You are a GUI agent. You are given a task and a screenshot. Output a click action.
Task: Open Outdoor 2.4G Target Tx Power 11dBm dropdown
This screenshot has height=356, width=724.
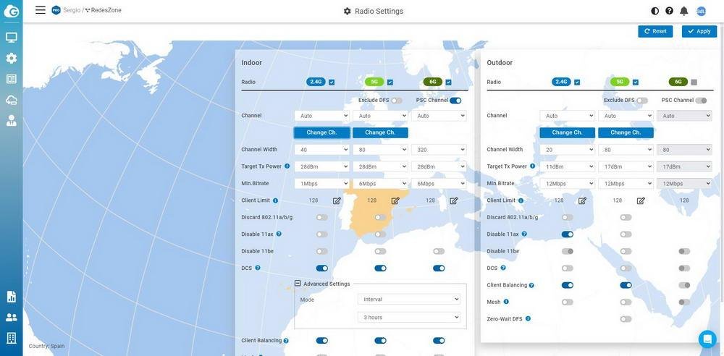(568, 166)
